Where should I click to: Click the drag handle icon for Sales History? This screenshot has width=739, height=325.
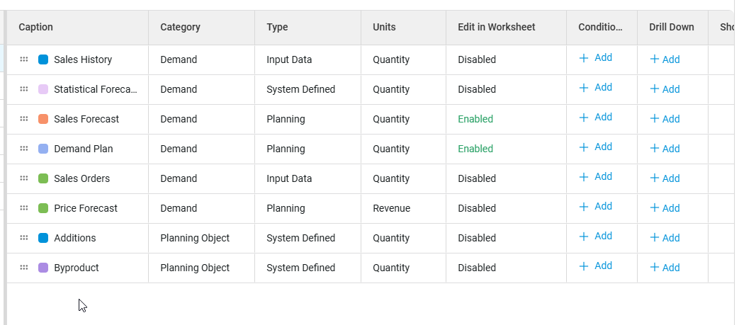tap(24, 59)
